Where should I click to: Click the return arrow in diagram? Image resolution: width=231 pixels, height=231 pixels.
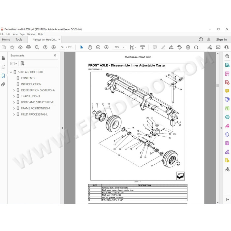tap(180, 176)
